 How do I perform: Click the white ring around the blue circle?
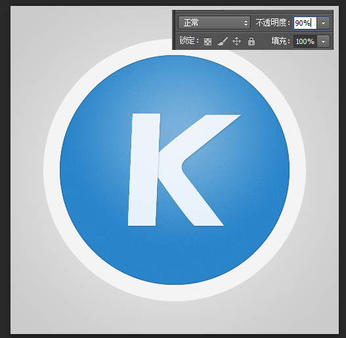[175, 293]
